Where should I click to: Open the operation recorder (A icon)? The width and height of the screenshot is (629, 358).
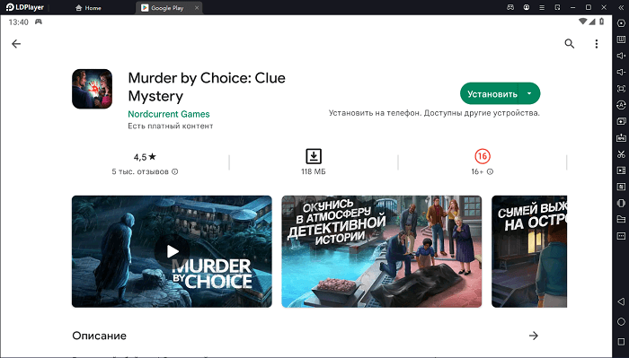[621, 105]
